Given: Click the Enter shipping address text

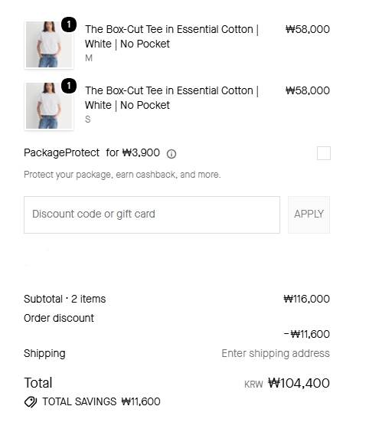Looking at the screenshot, I should [x=276, y=353].
